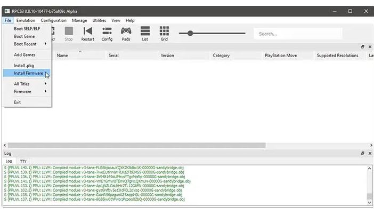Open the Pads controller icon
This screenshot has height=215, width=374.
[x=126, y=34]
